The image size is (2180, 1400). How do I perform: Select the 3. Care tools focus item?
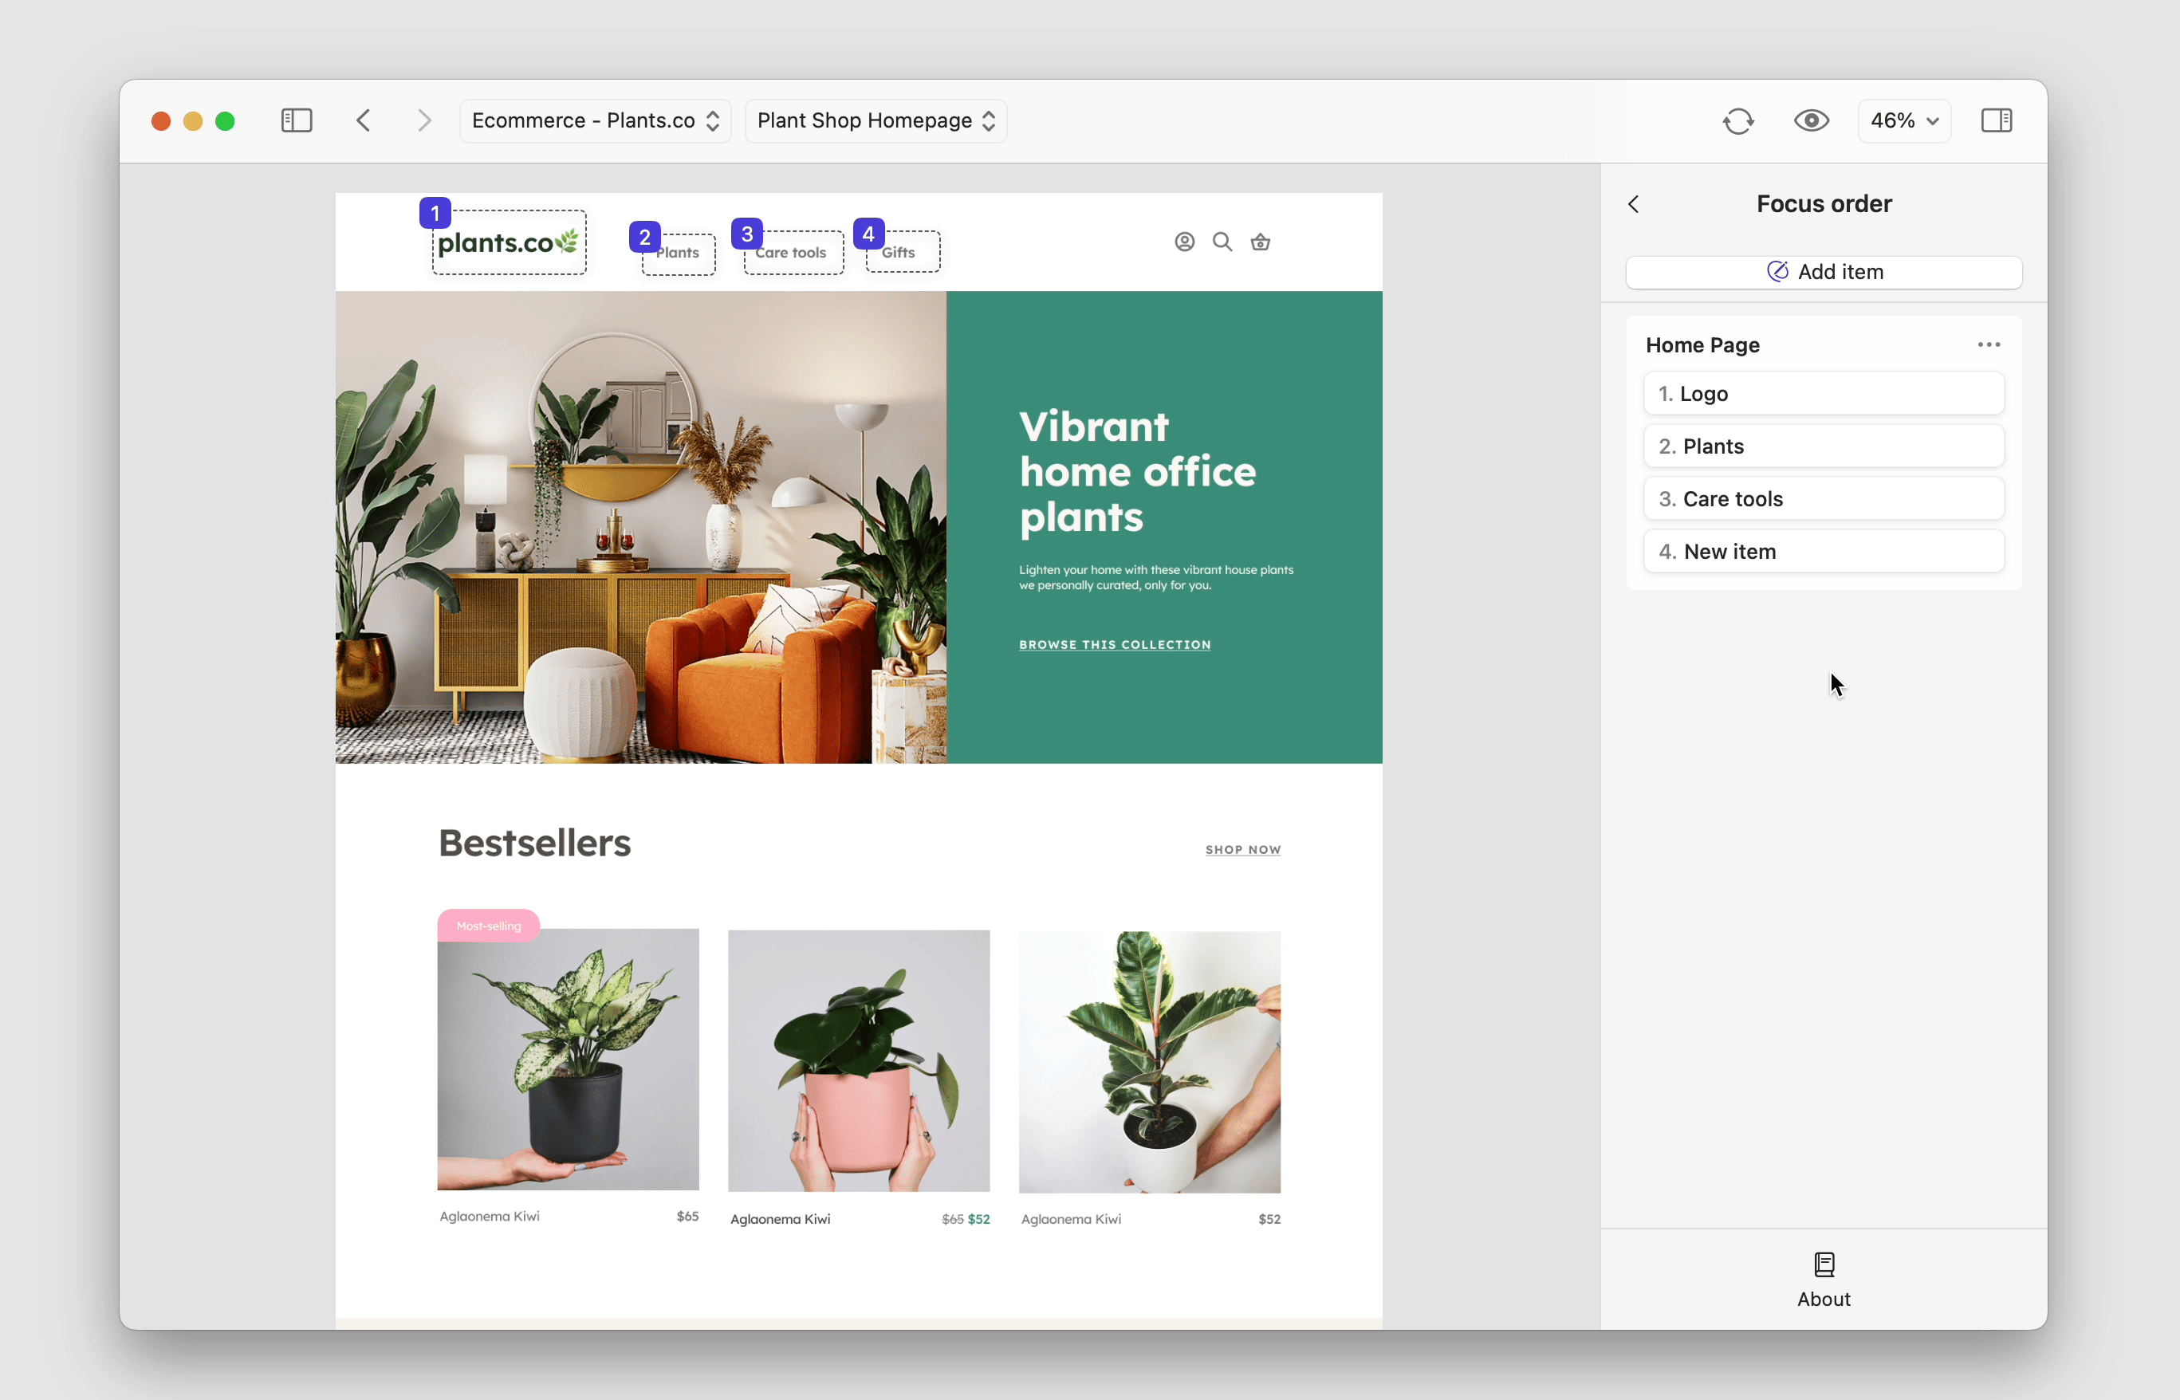click(x=1824, y=499)
